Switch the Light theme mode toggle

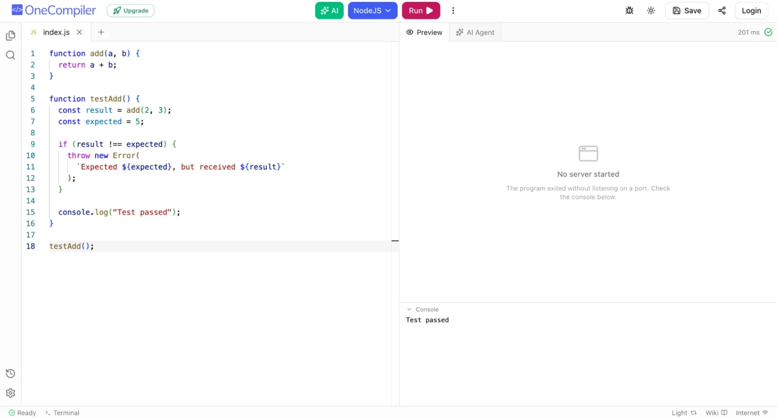pyautogui.click(x=684, y=413)
